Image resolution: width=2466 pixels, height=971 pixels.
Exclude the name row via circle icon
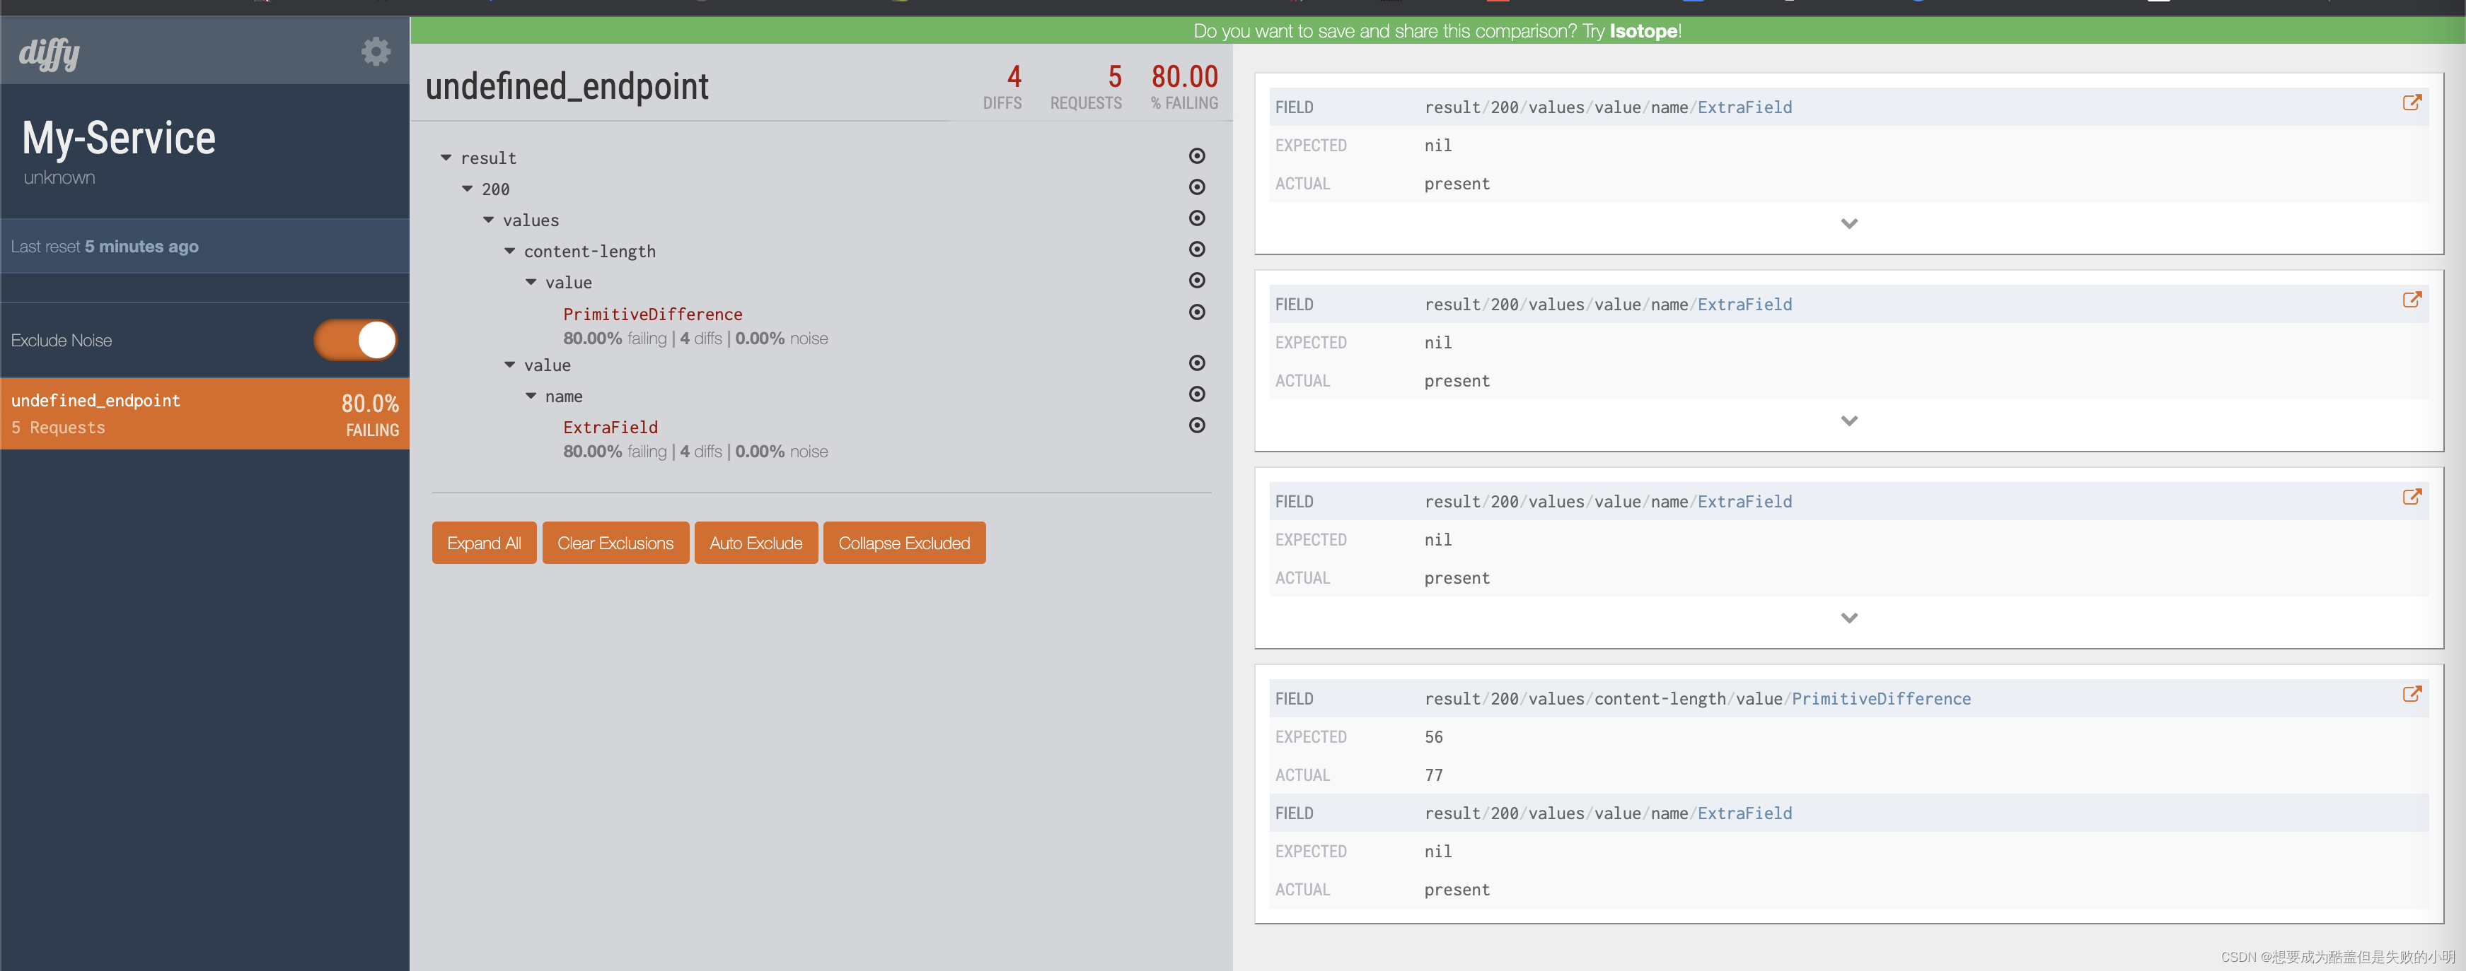[1197, 394]
